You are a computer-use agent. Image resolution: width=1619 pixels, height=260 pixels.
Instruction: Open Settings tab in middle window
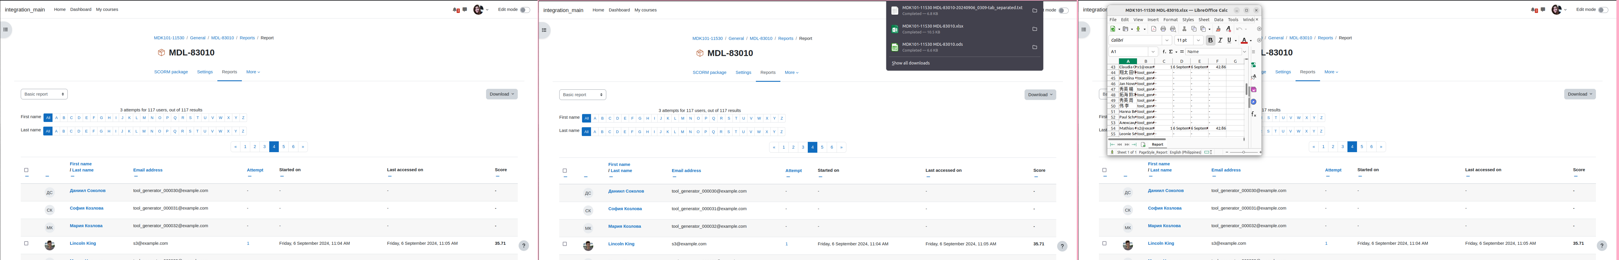pos(743,73)
